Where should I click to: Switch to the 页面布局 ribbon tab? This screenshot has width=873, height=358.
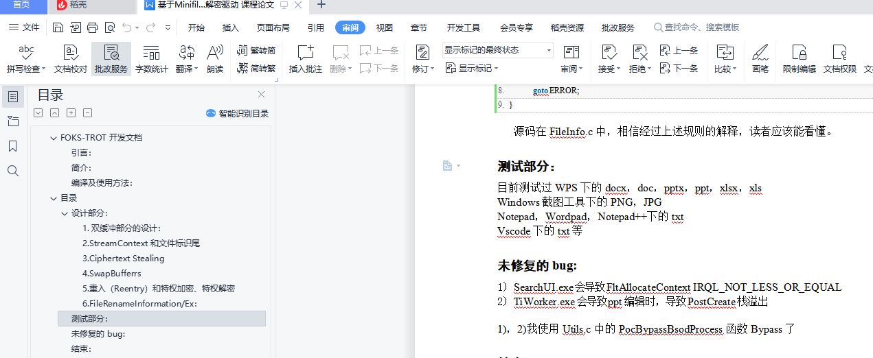pos(273,28)
